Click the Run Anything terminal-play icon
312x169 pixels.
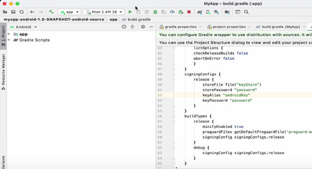[238, 12]
